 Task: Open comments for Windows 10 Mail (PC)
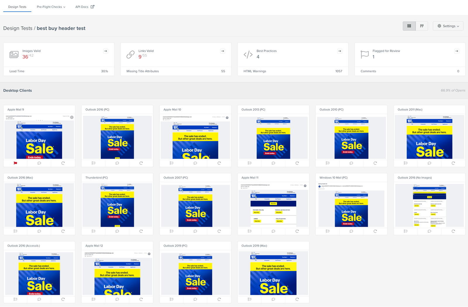(351, 231)
